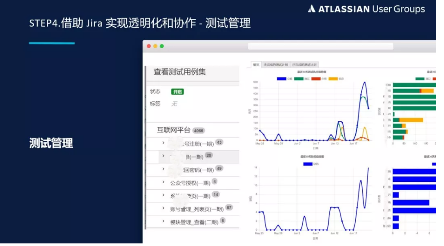Expand the 号注册(一期) tree row
Image resolution: width=444 pixels, height=246 pixels.
[163, 143]
